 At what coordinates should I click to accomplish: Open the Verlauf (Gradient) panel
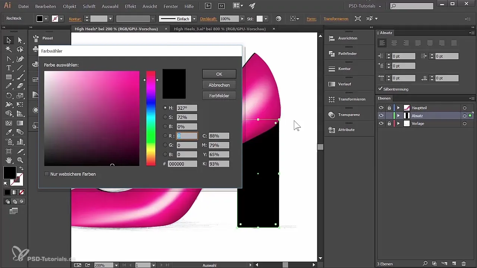coord(344,84)
